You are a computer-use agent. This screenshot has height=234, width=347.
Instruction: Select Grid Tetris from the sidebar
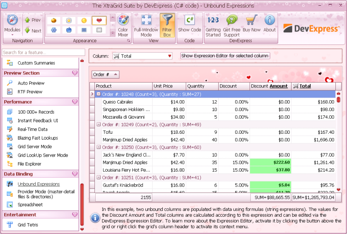(x=28, y=225)
